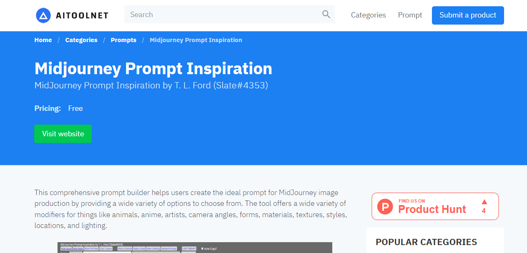Click COPY PROMPT in the tool preview
Image resolution: width=527 pixels, height=253 pixels.
[x=189, y=248]
